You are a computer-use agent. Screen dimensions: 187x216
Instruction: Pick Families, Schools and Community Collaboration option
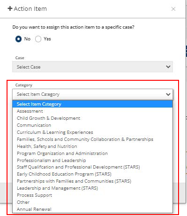tap(92, 139)
